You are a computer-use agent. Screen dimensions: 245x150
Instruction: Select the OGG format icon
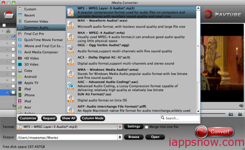(71, 49)
